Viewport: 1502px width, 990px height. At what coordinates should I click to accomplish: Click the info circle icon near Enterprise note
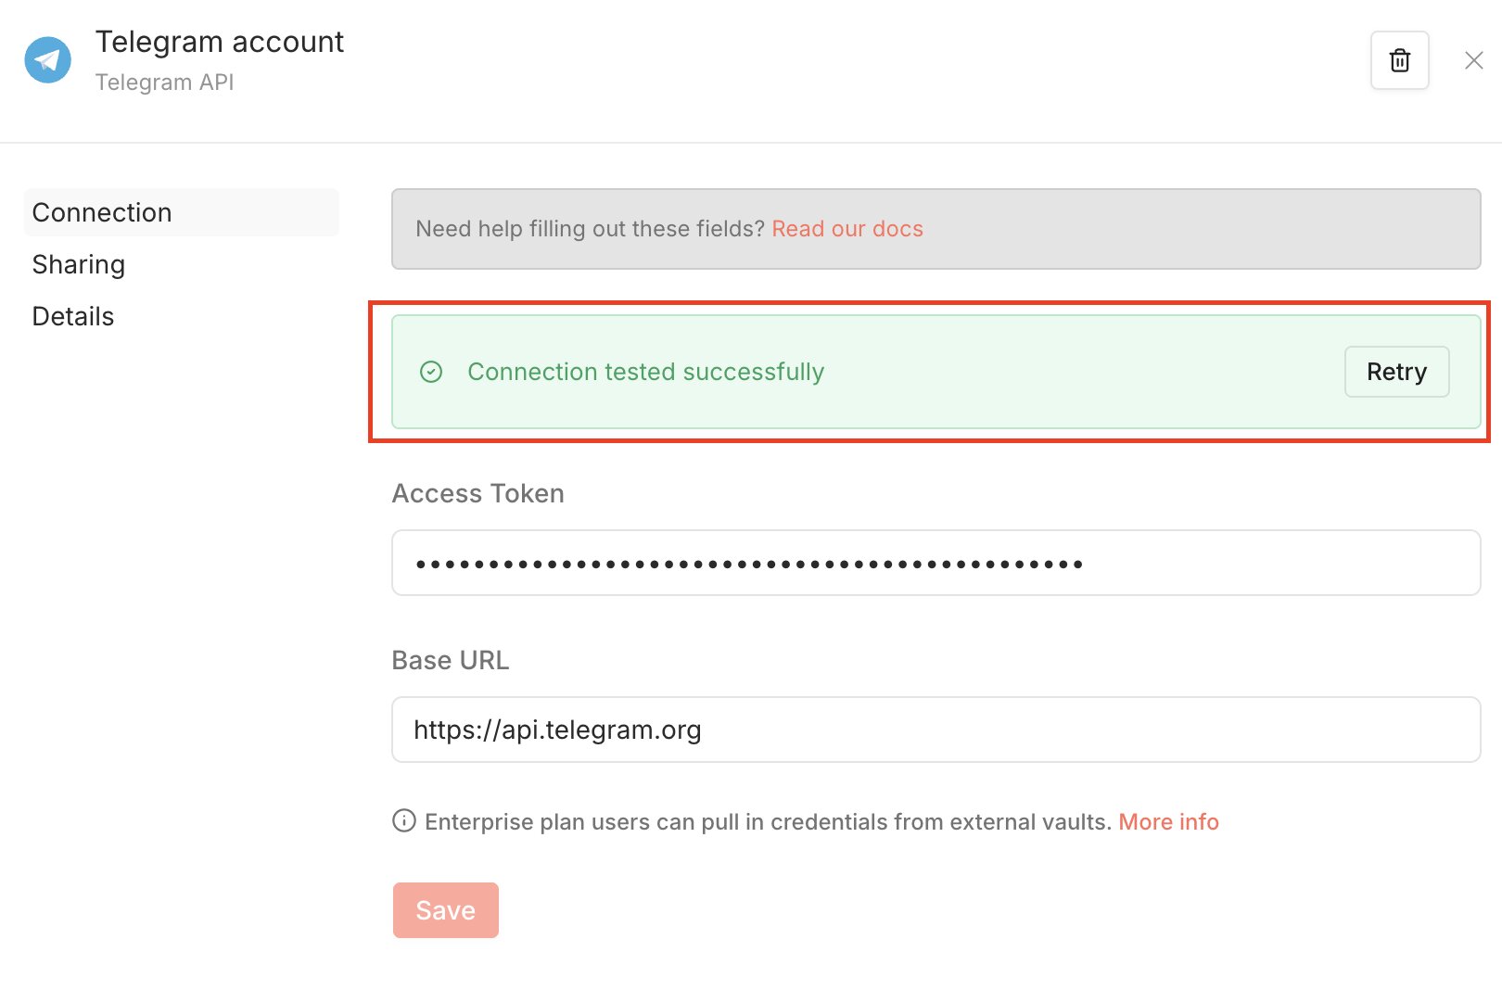click(404, 821)
